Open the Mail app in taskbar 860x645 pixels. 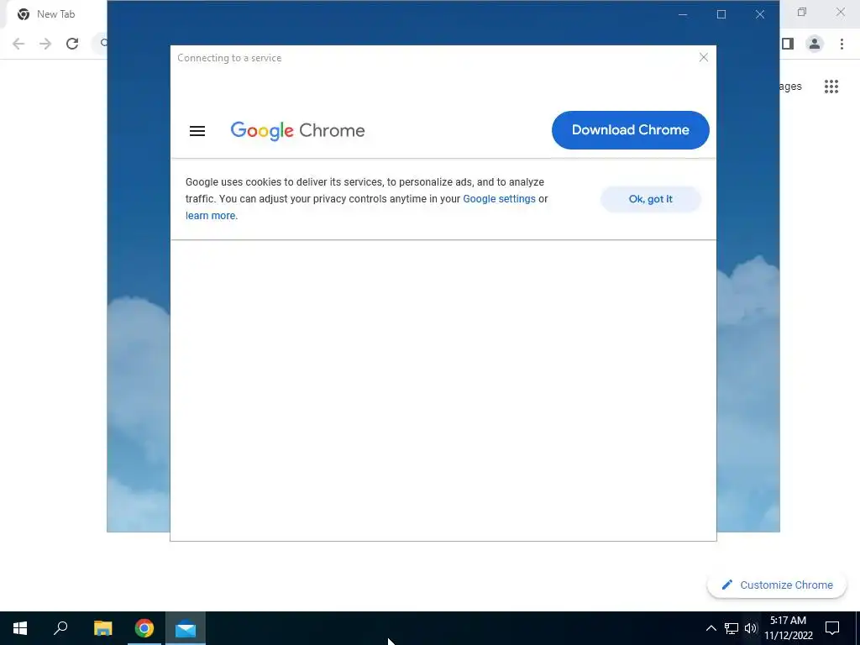click(x=186, y=628)
